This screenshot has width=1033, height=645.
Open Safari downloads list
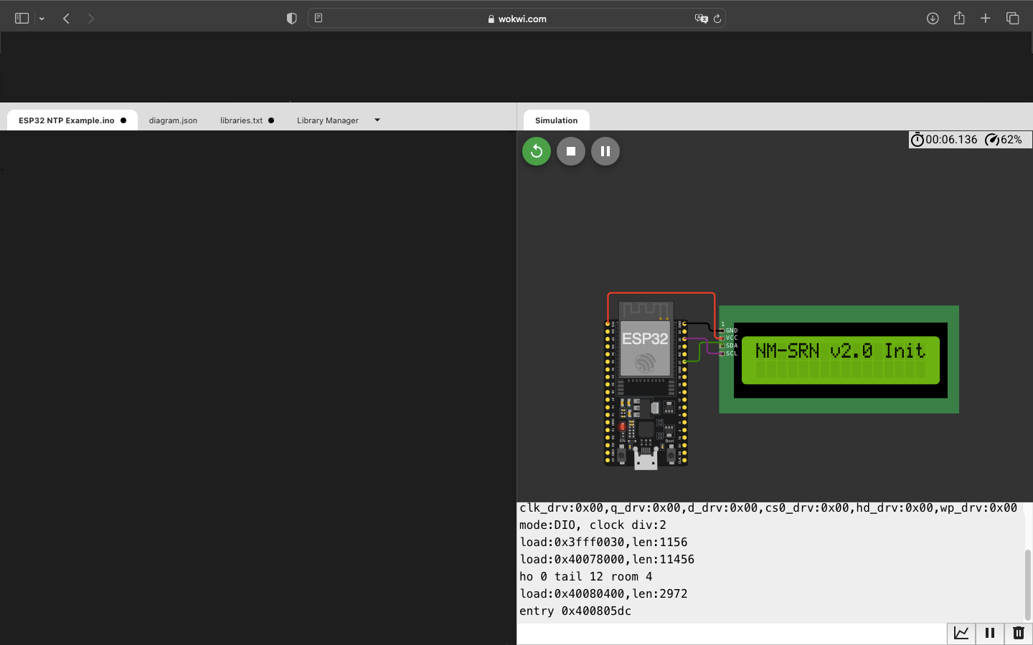933,19
